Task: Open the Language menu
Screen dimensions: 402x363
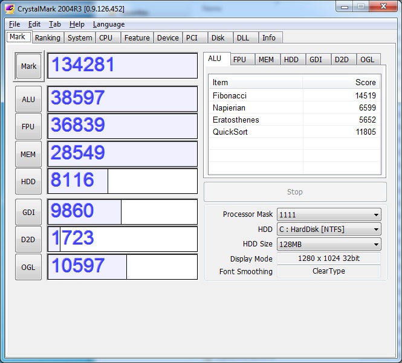Action: click(109, 24)
